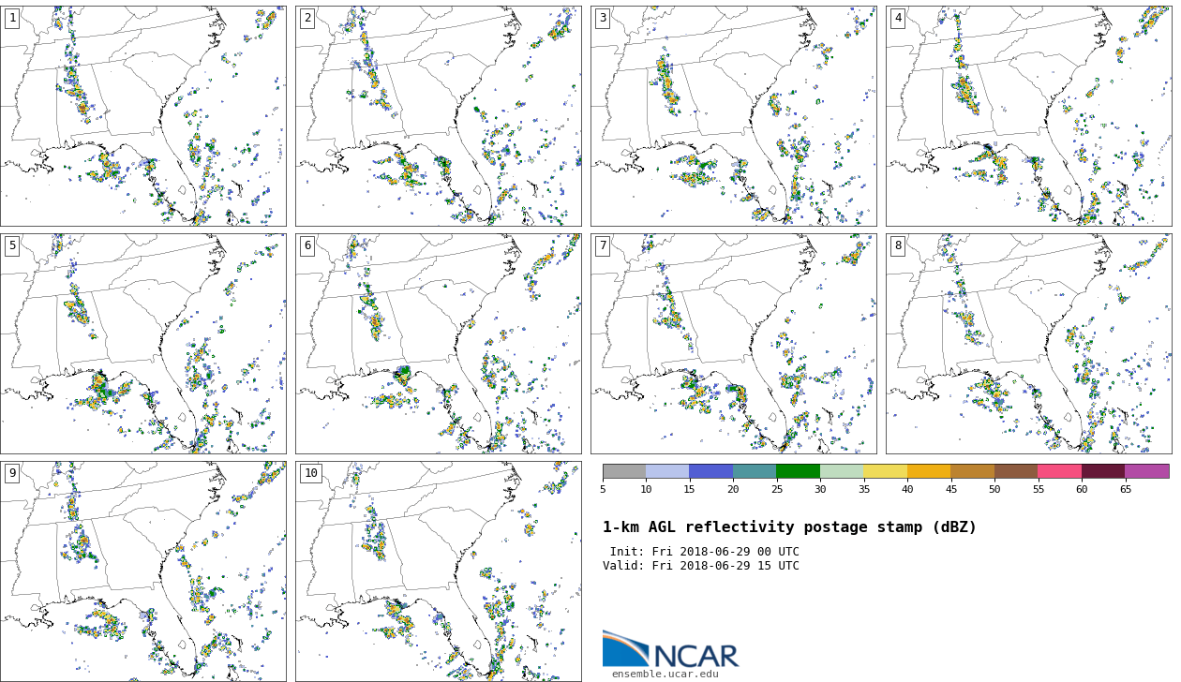Select the purple swatch above 65 dBZ
Screen dimensions: 1181x682
tap(1146, 471)
